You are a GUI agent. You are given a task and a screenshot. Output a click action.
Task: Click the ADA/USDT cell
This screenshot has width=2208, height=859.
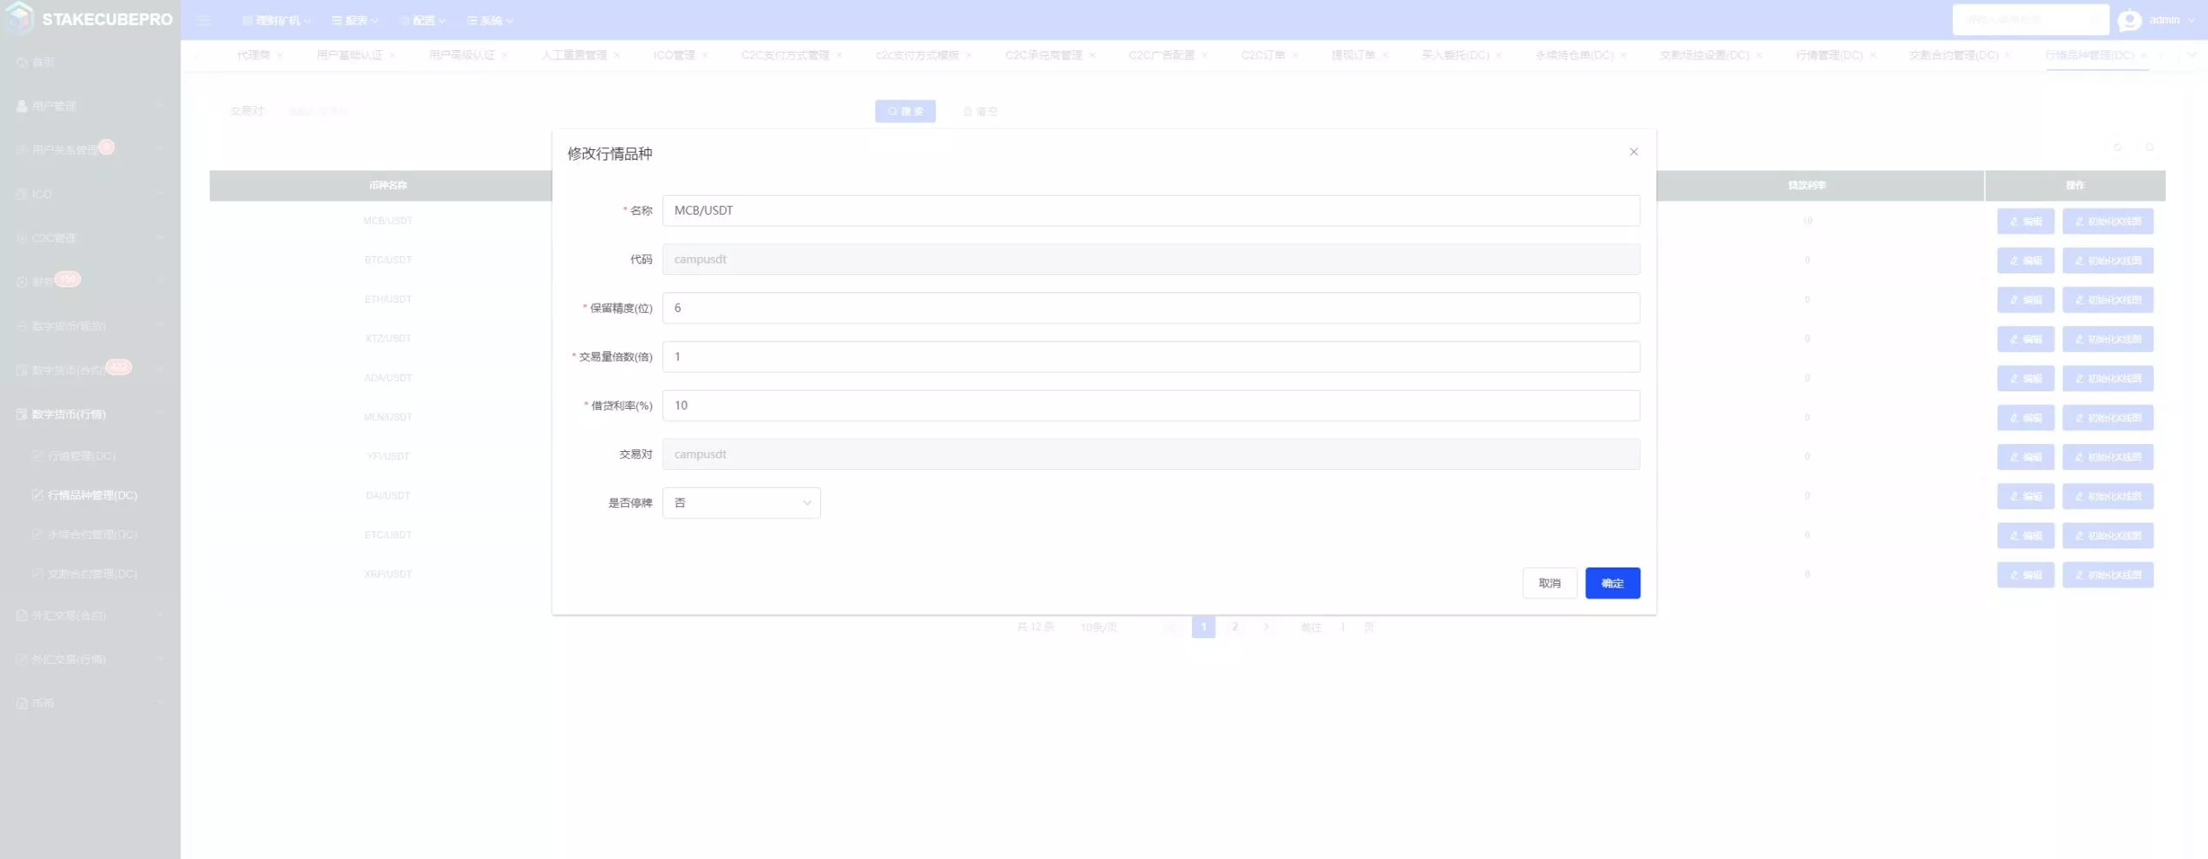pos(388,378)
